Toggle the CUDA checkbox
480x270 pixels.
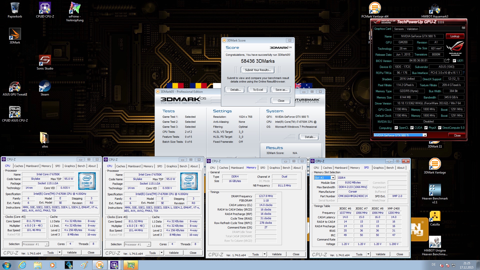412,128
